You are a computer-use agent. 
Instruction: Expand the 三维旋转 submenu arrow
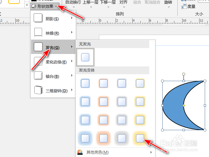tap(72, 90)
